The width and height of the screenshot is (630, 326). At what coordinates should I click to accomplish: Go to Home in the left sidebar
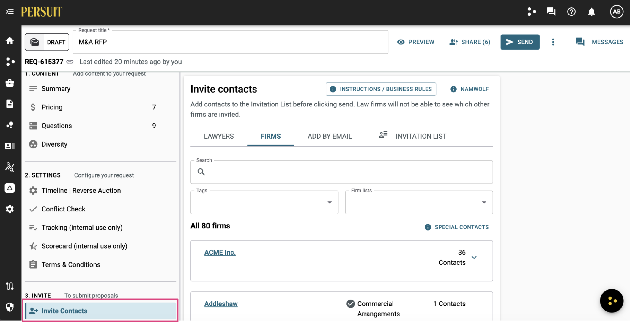[x=10, y=41]
